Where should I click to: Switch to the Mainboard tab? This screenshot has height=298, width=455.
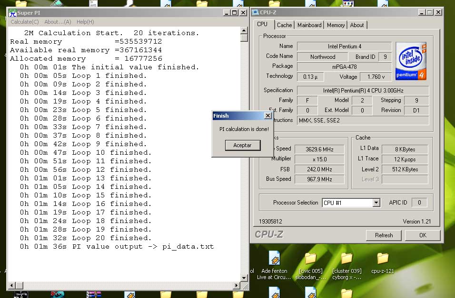click(x=309, y=25)
